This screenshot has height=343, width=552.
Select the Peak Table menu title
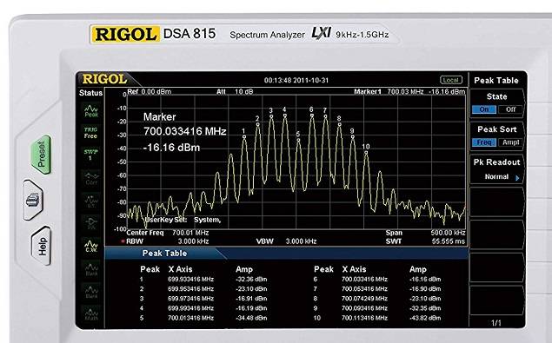click(496, 81)
